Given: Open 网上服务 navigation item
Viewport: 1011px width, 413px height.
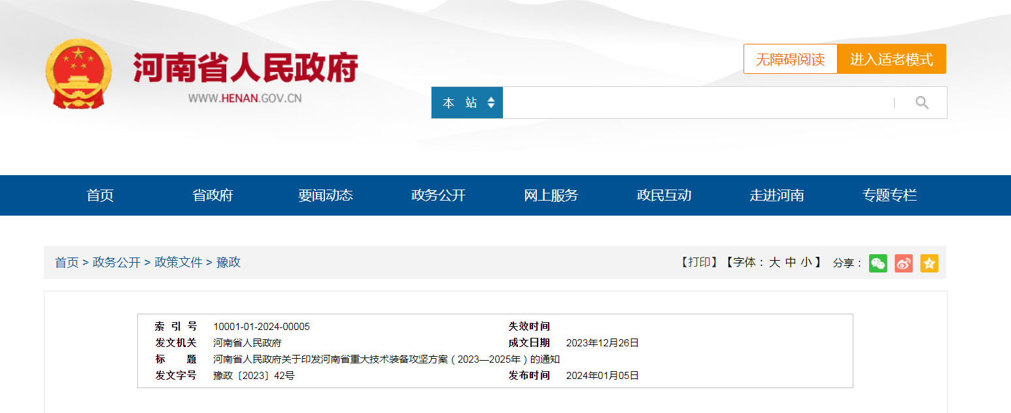Looking at the screenshot, I should (551, 195).
